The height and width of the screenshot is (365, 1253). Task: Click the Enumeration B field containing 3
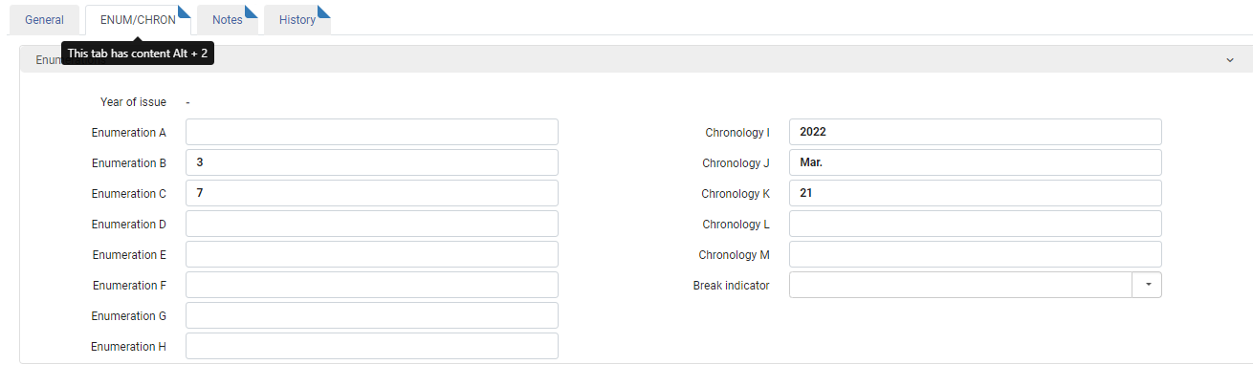(x=372, y=162)
